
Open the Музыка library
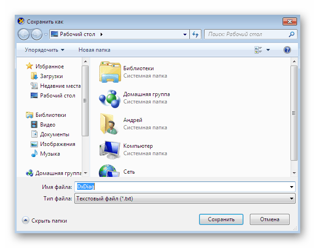click(50, 154)
